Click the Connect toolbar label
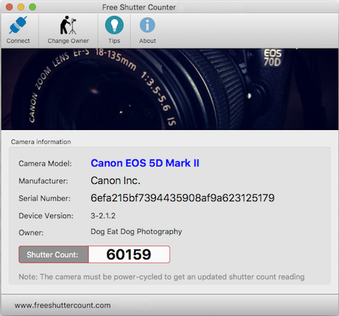The height and width of the screenshot is (316, 339). [x=18, y=41]
